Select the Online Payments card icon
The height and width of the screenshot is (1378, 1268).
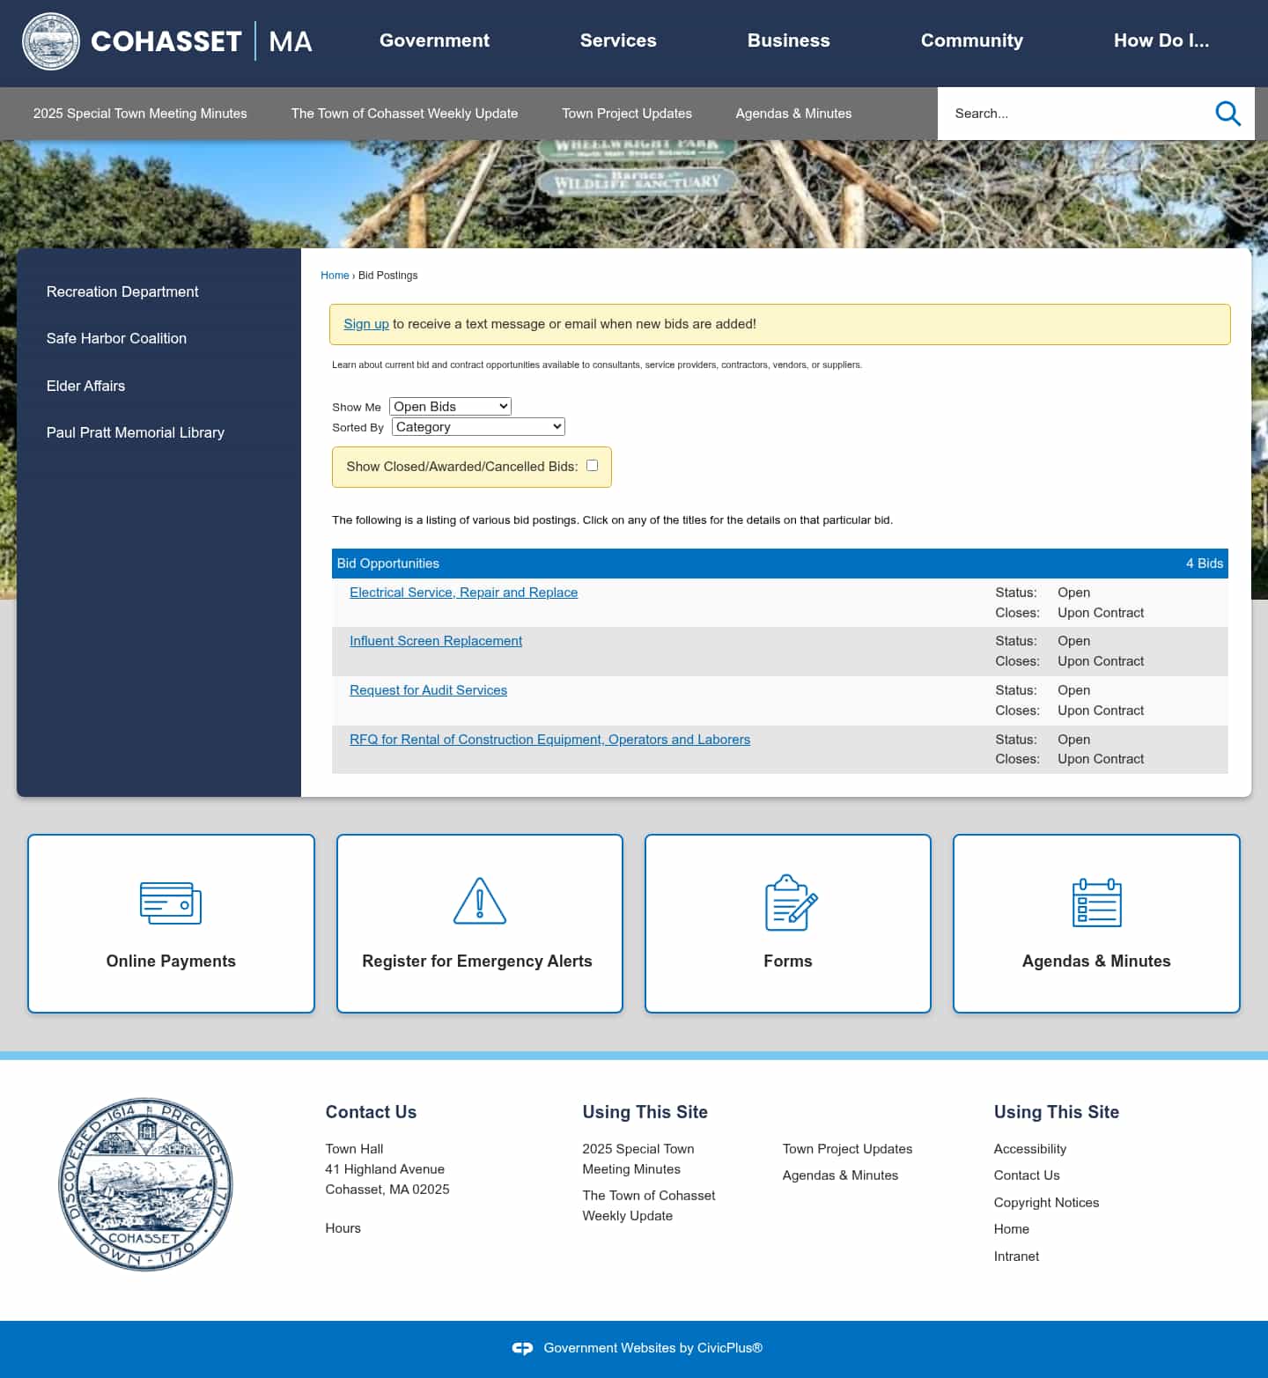click(170, 902)
